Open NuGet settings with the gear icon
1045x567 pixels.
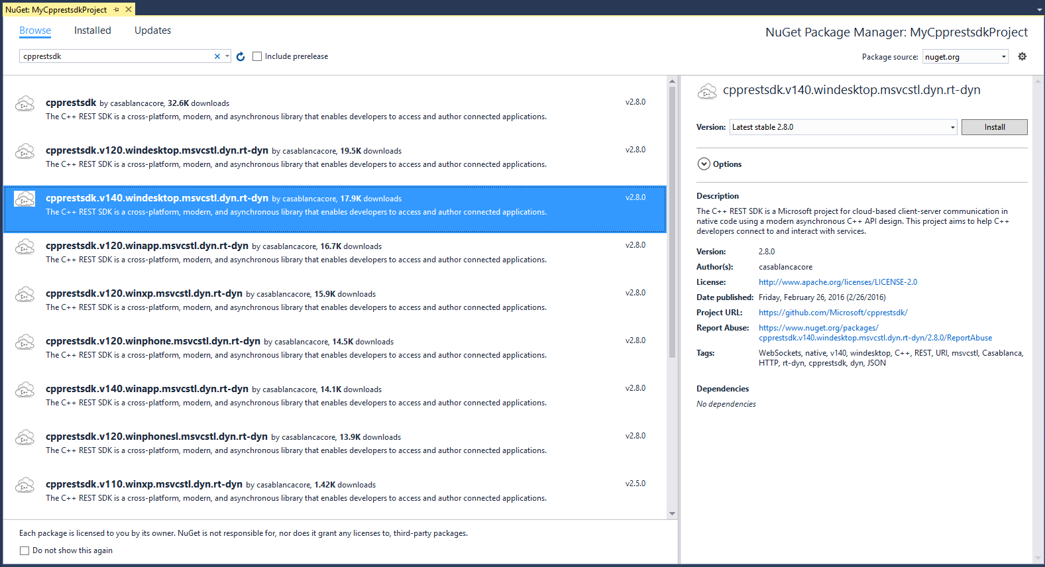[x=1022, y=56]
